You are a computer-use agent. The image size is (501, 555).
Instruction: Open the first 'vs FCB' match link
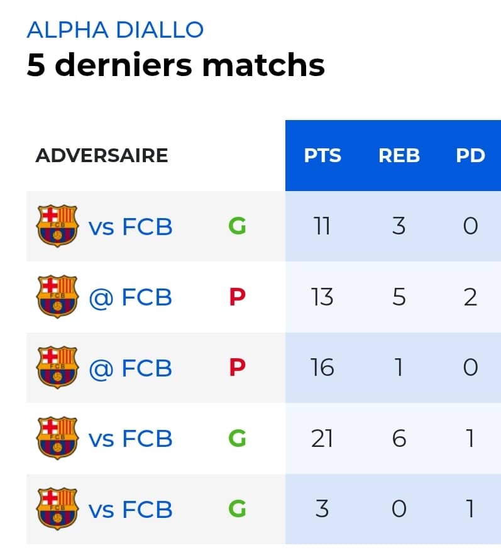click(130, 226)
